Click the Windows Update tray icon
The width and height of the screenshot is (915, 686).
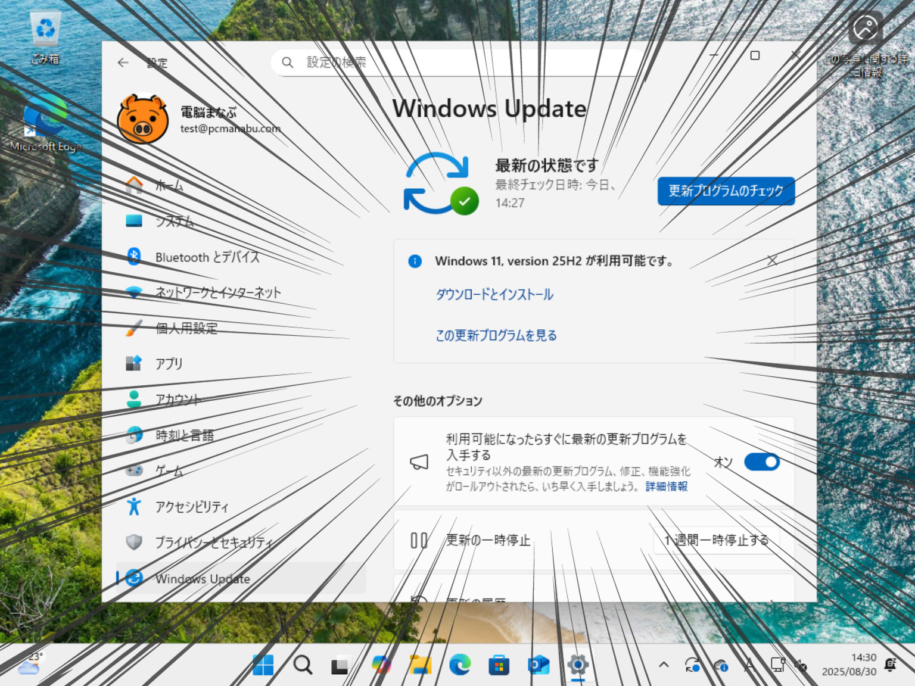pyautogui.click(x=692, y=665)
